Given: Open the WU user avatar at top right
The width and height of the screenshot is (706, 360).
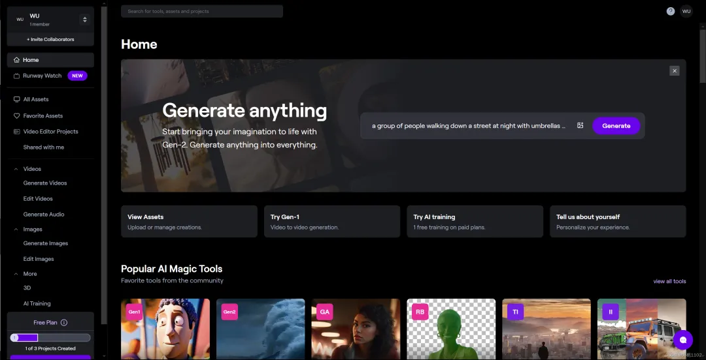Looking at the screenshot, I should (x=686, y=11).
